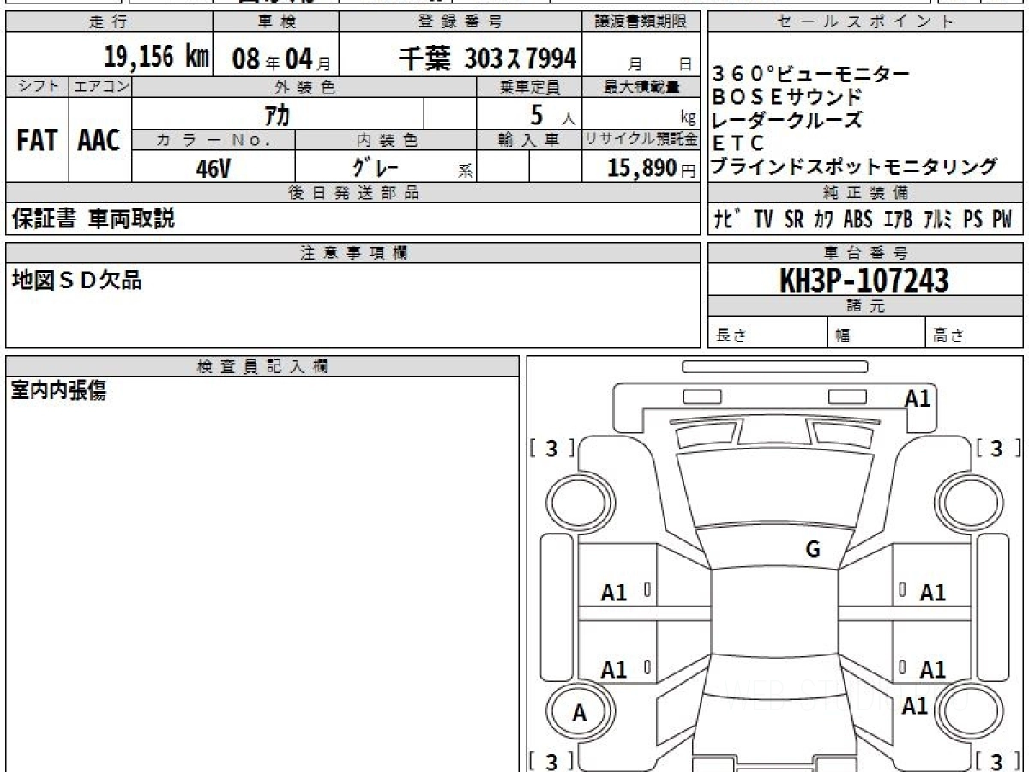Select the カワ equipment code
The image size is (1029, 772).
click(824, 220)
